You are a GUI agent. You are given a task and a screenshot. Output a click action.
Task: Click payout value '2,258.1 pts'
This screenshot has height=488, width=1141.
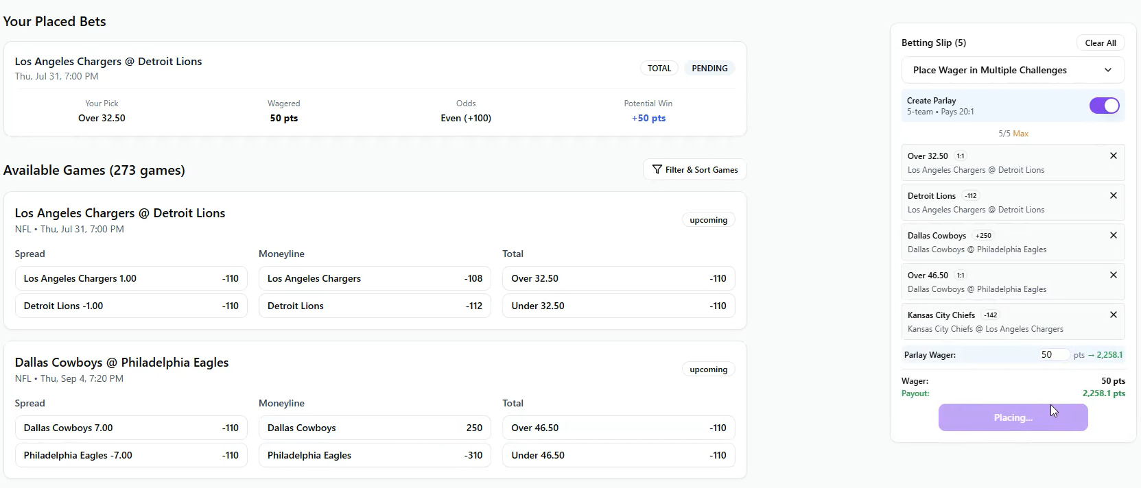point(1104,393)
